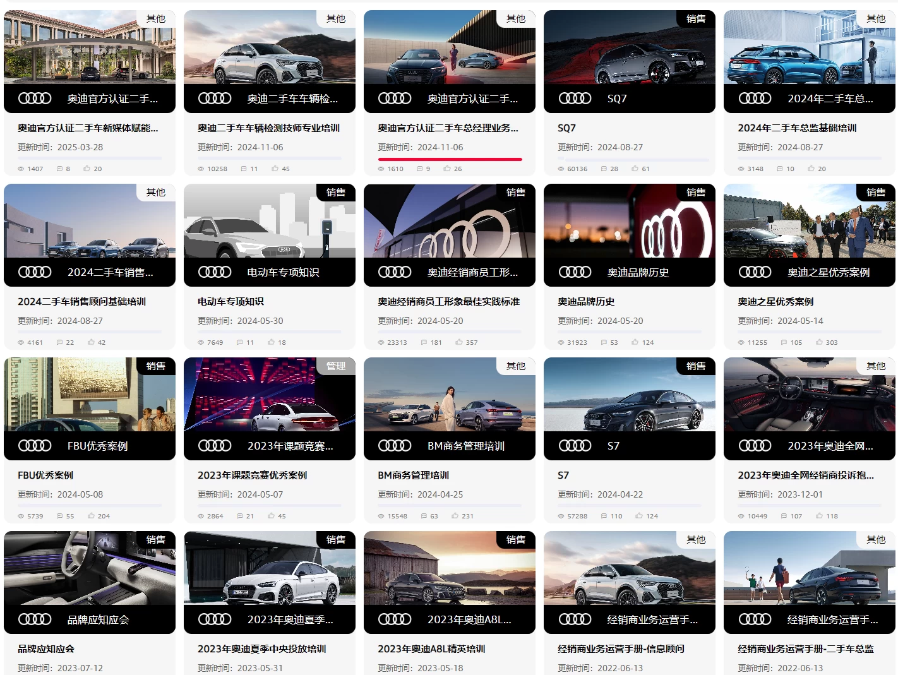The image size is (898, 675).
Task: Click the red progress bar on 奥迪官方认证二手车总经理业务 card
Action: coord(450,159)
